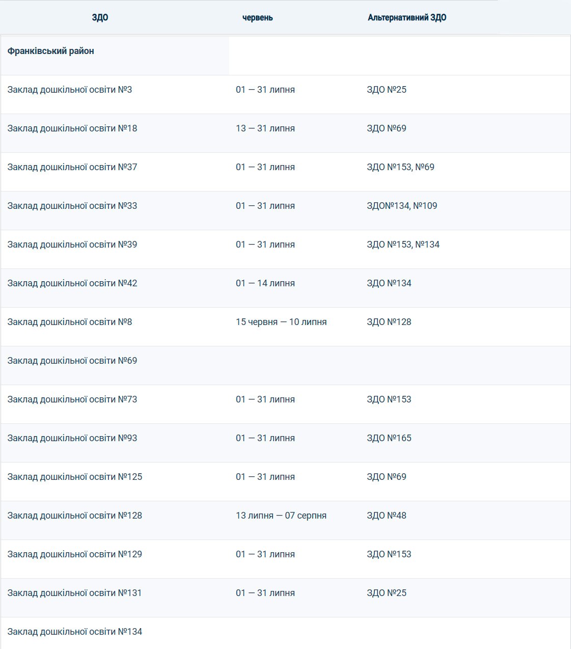Select Заклад дошкільної освіти №125 row
The width and height of the screenshot is (571, 649).
click(285, 482)
